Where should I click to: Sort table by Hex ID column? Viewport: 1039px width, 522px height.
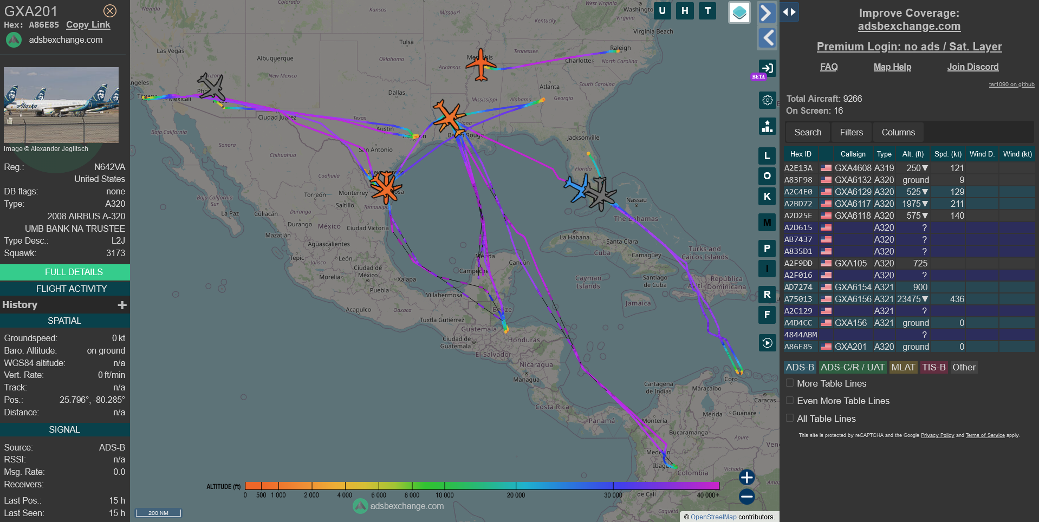[x=801, y=154]
